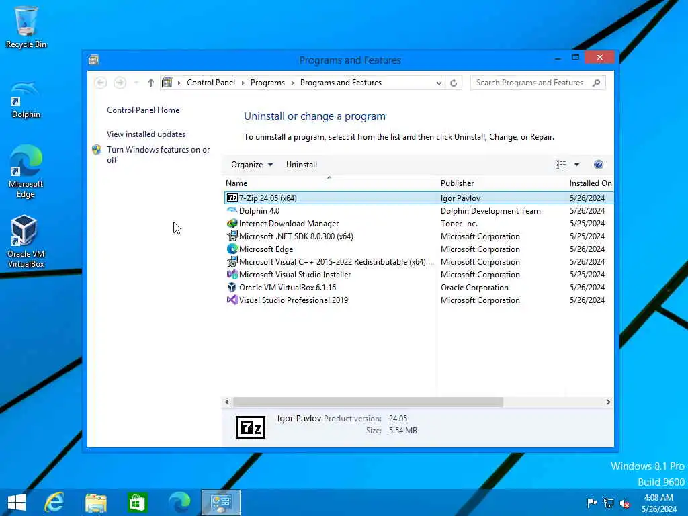Click Programs and Features breadcrumb
The width and height of the screenshot is (688, 516).
point(341,83)
